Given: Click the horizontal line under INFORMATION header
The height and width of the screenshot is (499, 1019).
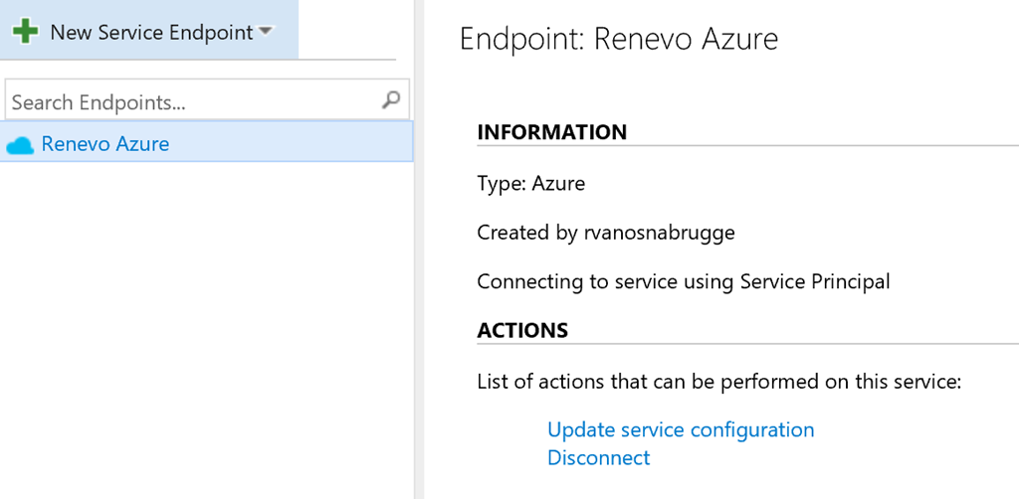Looking at the screenshot, I should [x=746, y=146].
